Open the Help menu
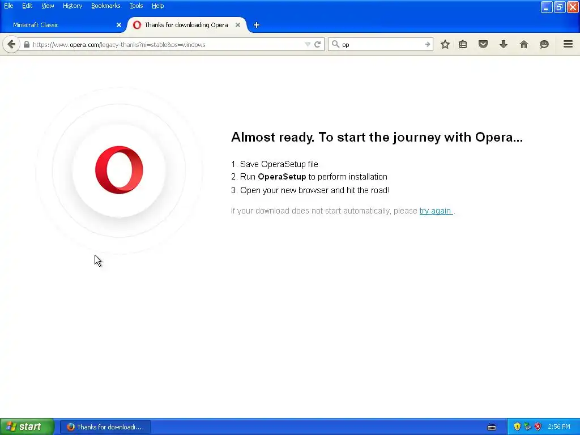Screen dimensions: 580x435 (x=157, y=6)
